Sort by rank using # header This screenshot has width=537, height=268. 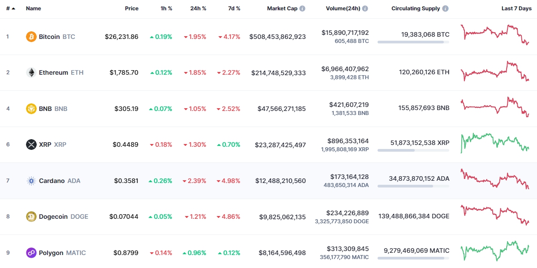click(11, 9)
